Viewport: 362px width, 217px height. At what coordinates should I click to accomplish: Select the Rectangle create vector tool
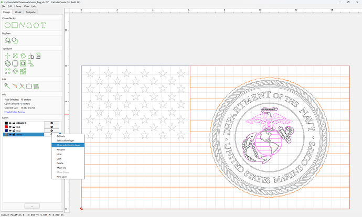click(x=15, y=25)
